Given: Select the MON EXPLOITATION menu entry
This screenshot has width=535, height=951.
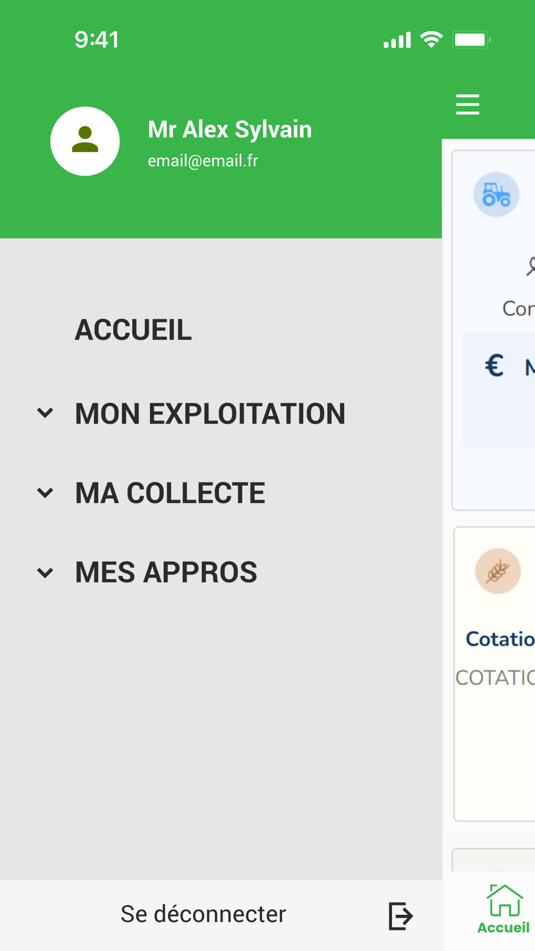Looking at the screenshot, I should (210, 413).
